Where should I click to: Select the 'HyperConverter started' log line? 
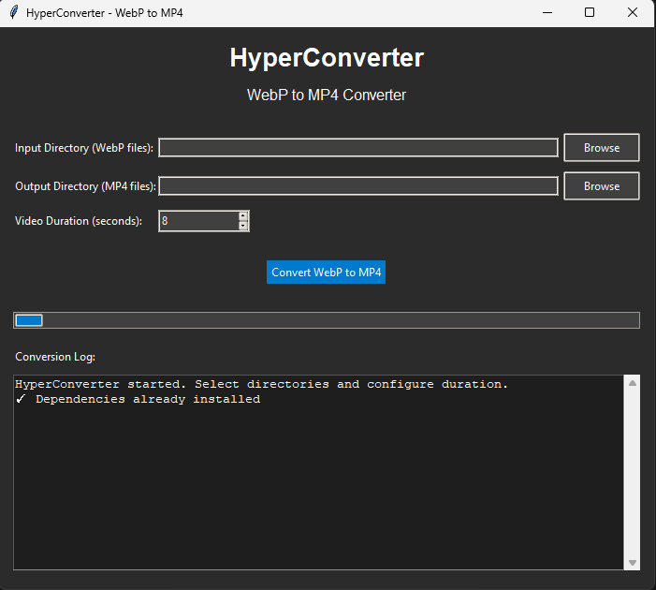tap(261, 384)
